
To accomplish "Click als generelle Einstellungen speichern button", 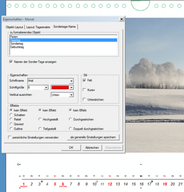I will [93, 137].
